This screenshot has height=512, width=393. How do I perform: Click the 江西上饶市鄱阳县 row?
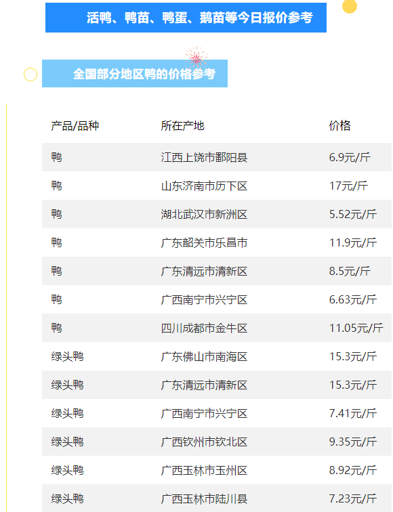point(217,157)
